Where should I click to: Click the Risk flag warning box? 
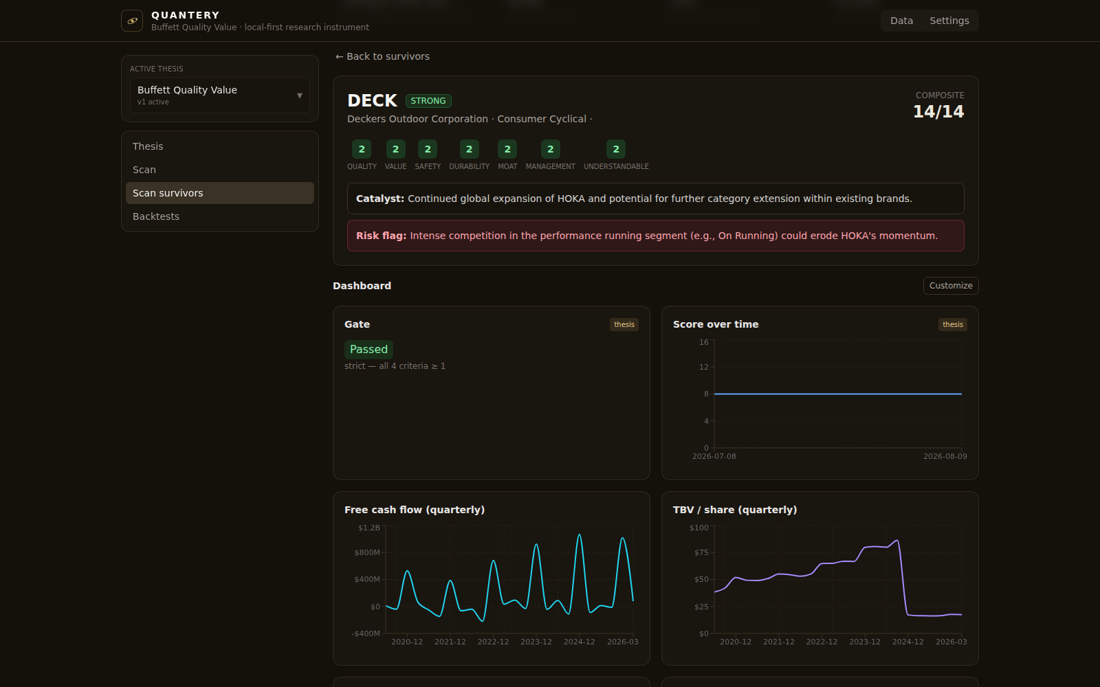click(656, 236)
